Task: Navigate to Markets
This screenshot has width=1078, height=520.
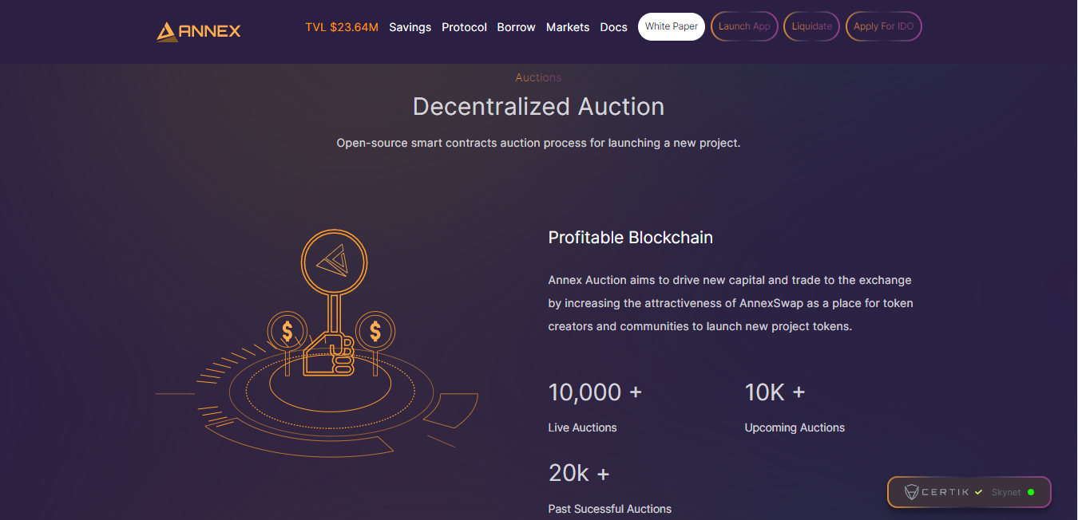Action: [568, 27]
